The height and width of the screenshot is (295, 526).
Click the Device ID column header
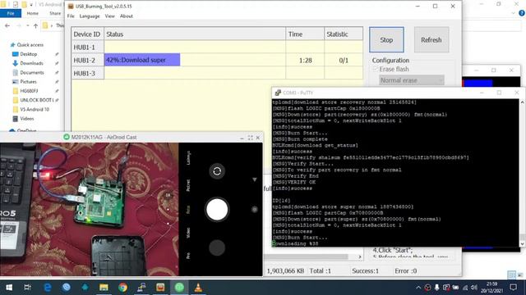tap(87, 34)
